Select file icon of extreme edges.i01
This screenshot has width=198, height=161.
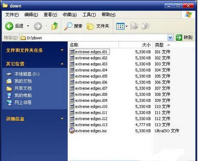[x=72, y=52]
